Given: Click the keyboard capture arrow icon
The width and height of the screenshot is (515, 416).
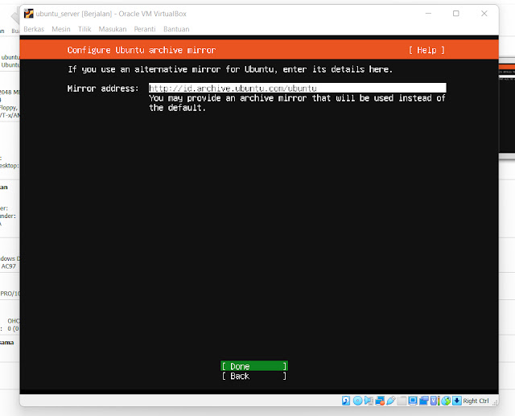Looking at the screenshot, I should (x=457, y=401).
